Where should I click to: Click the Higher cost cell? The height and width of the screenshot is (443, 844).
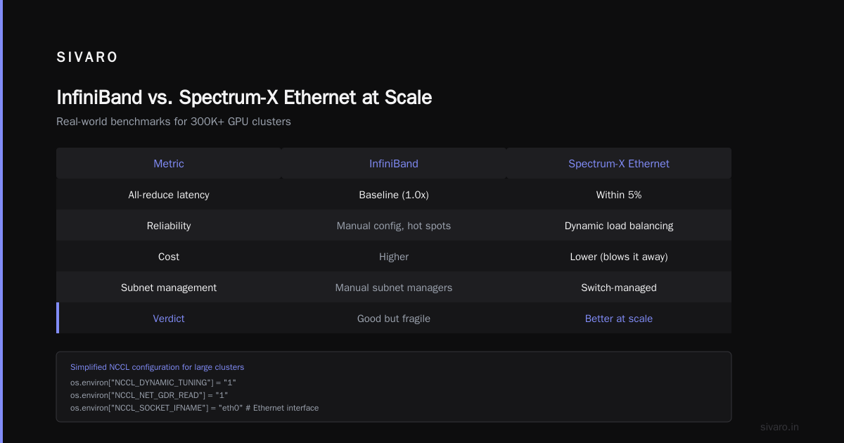[394, 257]
